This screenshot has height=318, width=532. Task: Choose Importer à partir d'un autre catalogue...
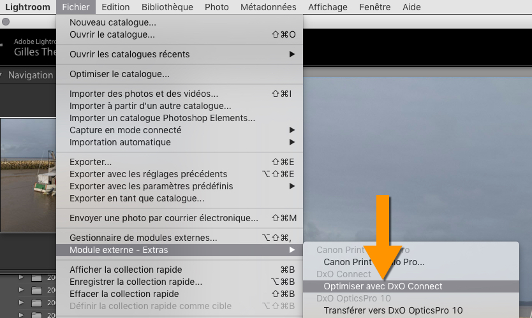click(x=179, y=106)
